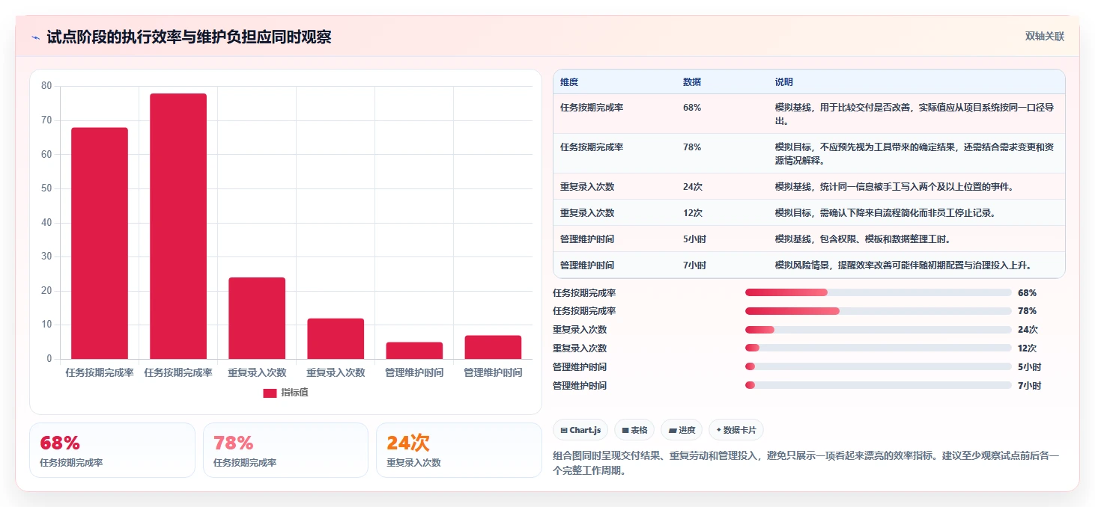Select the Chart.js chip

click(580, 430)
